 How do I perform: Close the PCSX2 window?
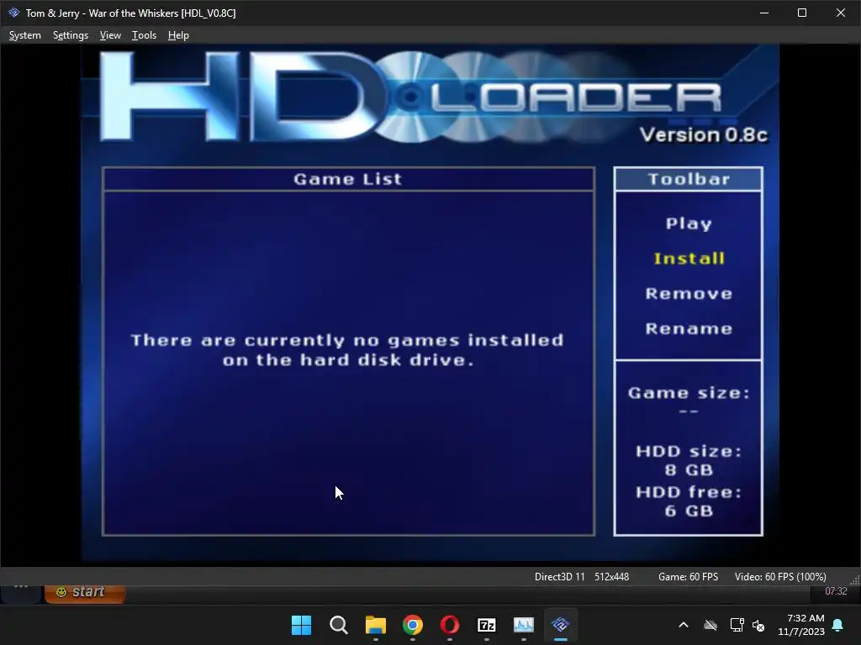[x=841, y=13]
